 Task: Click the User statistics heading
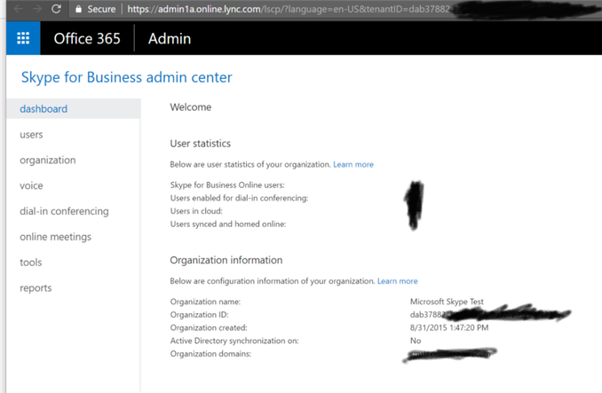pyautogui.click(x=201, y=144)
